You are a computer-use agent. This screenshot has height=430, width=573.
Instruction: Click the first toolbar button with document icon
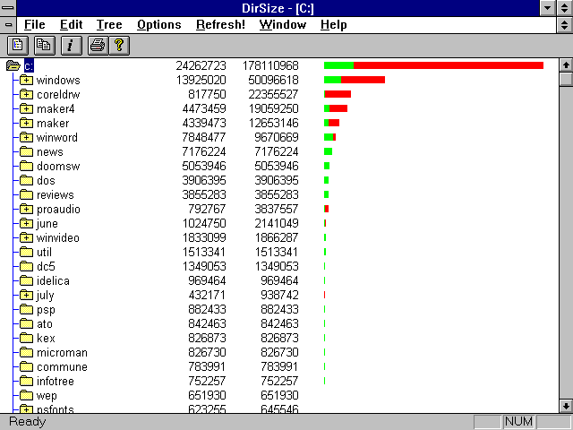pos(18,44)
